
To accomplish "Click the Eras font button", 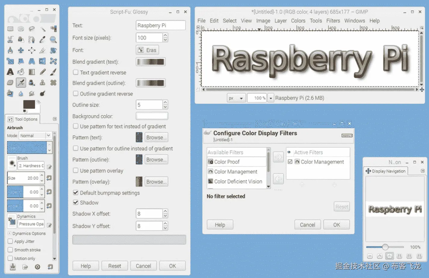I will click(147, 50).
